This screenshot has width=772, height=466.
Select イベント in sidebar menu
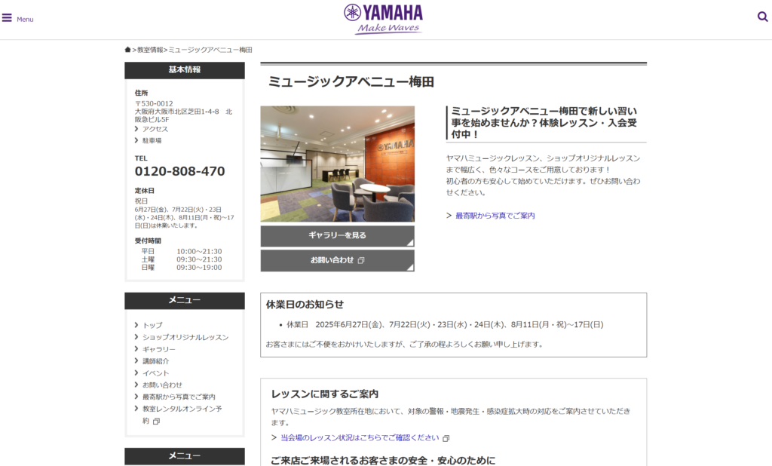click(155, 373)
